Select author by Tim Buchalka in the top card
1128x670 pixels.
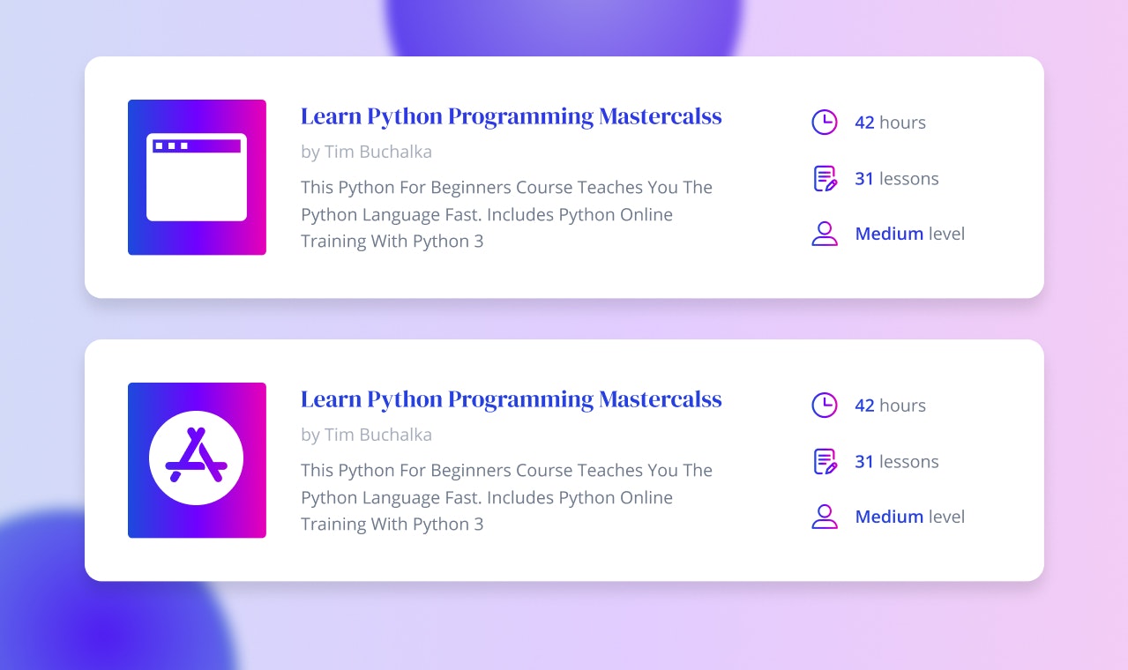click(x=366, y=152)
